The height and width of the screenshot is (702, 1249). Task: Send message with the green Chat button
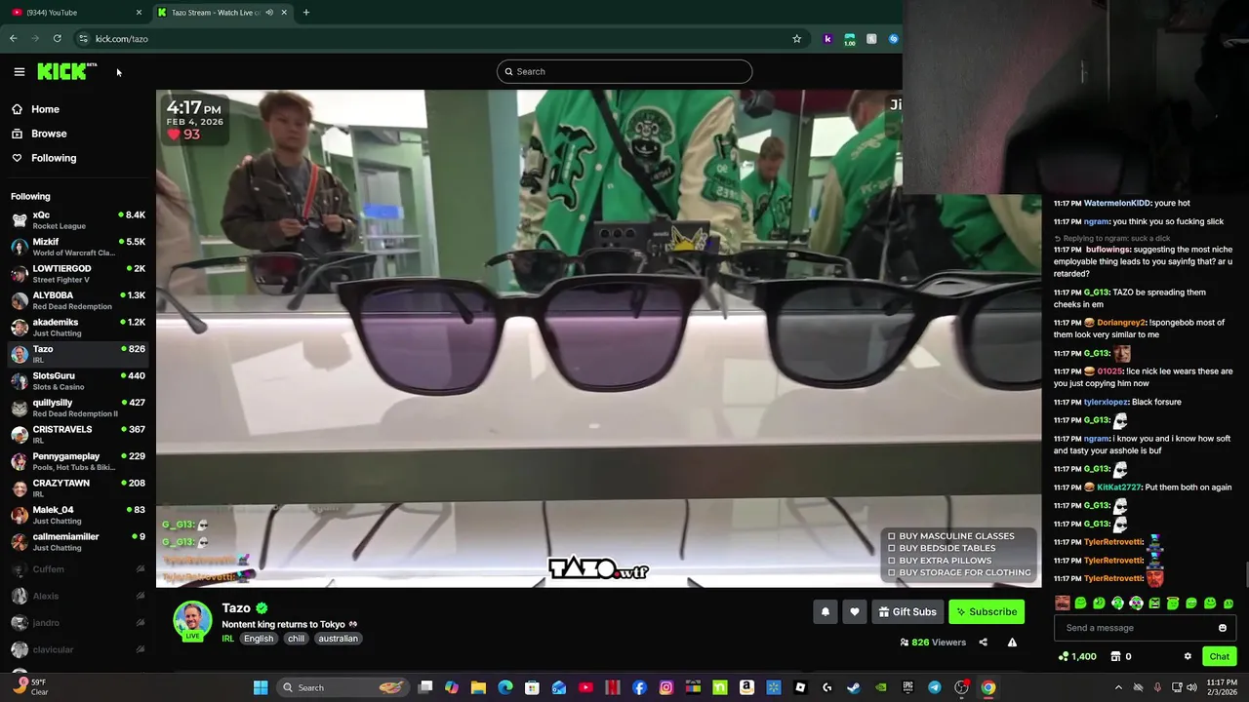pos(1219,656)
